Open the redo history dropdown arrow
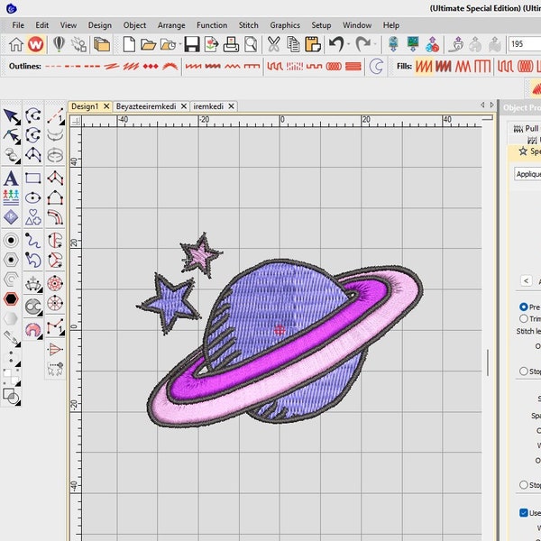The image size is (541, 541). (x=375, y=44)
